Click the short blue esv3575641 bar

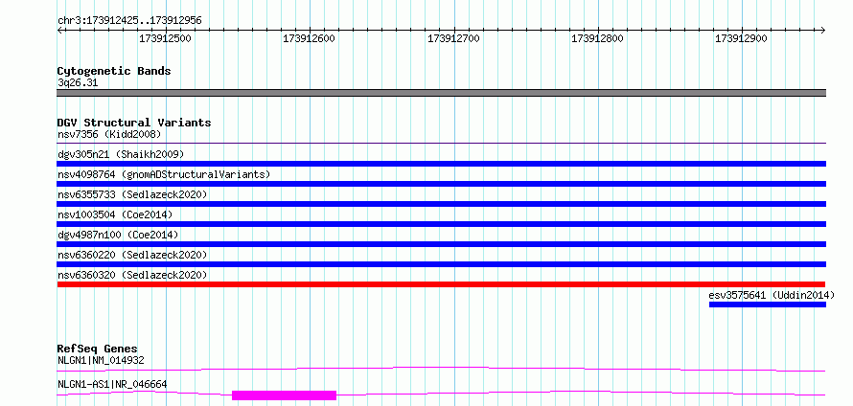tap(768, 304)
